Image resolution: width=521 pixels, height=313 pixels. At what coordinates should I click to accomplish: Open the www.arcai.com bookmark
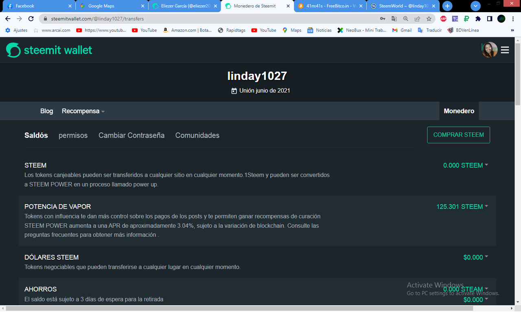pos(52,30)
